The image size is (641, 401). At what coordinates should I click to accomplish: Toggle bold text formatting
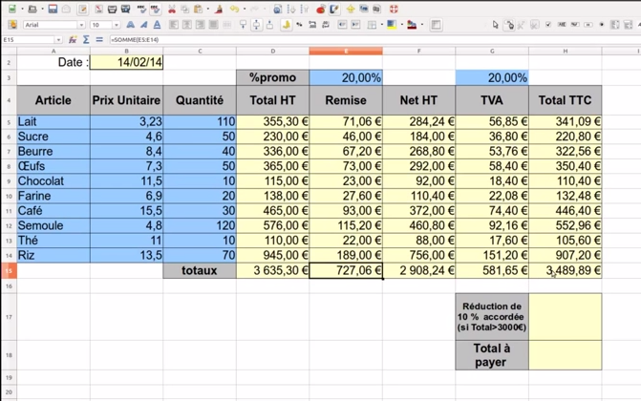131,24
